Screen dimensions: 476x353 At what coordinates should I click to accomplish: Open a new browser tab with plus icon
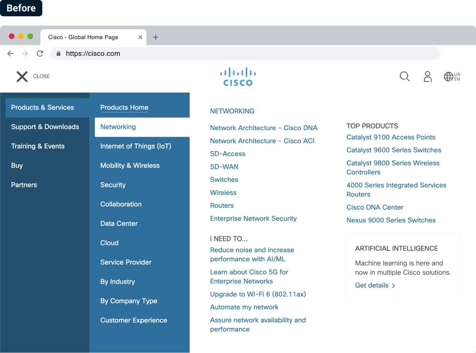click(156, 37)
